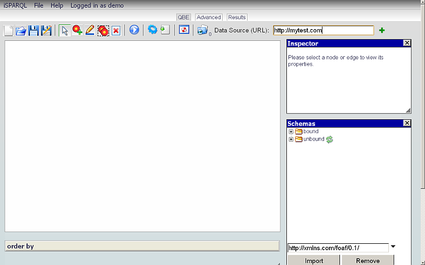Click 'Logged in as demo' text
The height and width of the screenshot is (265, 425).
point(97,5)
